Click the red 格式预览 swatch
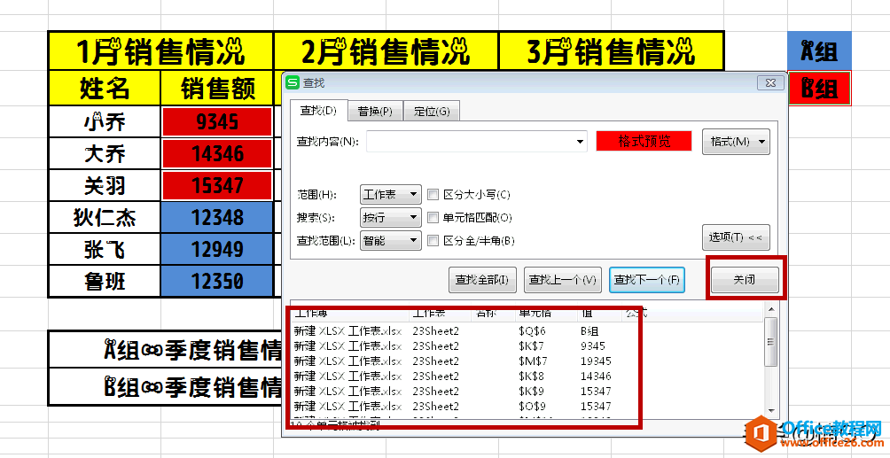This screenshot has height=458, width=890. (x=644, y=141)
